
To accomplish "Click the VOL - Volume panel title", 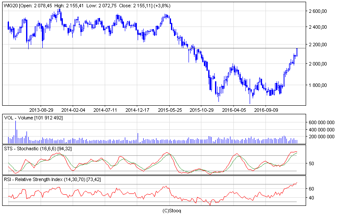I will (x=33, y=118).
